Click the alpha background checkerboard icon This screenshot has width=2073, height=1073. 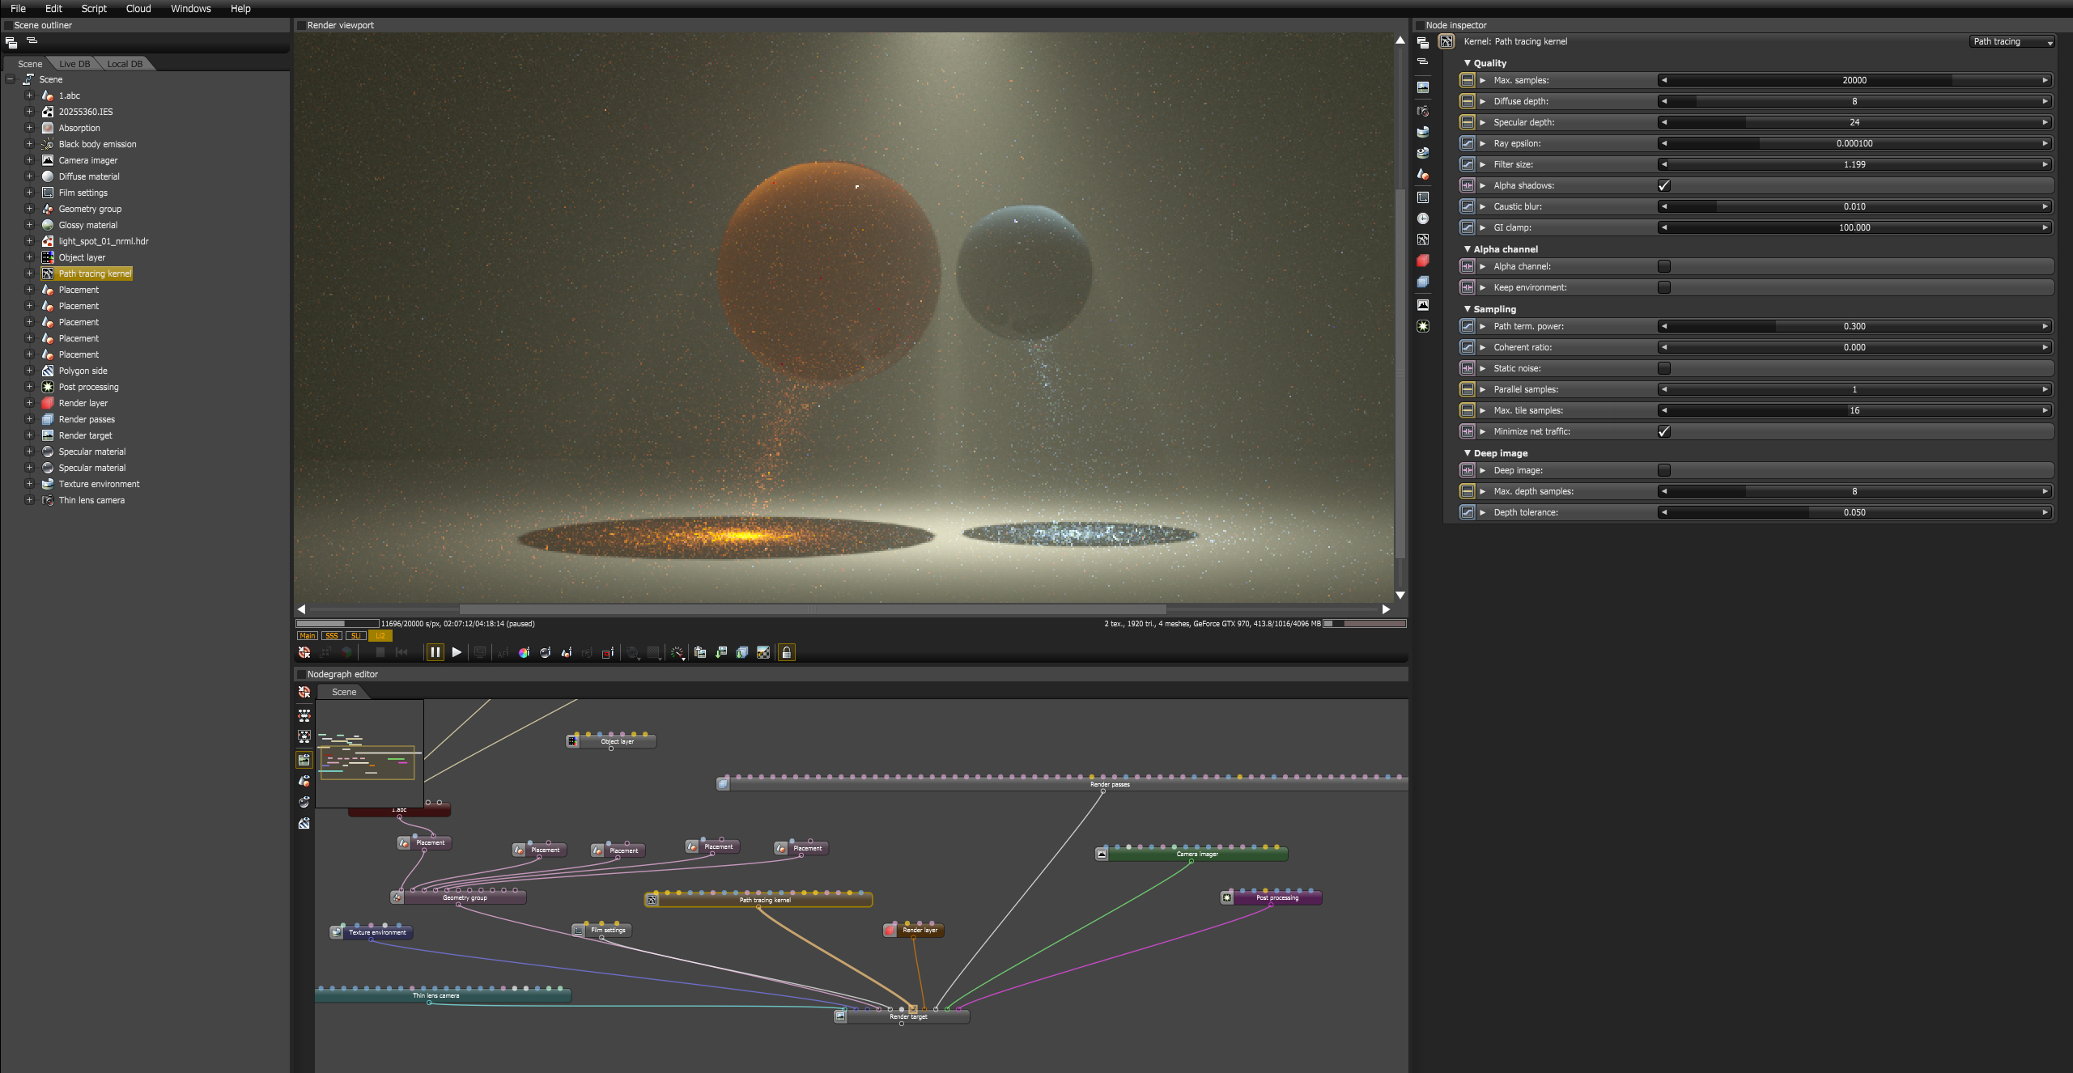763,652
